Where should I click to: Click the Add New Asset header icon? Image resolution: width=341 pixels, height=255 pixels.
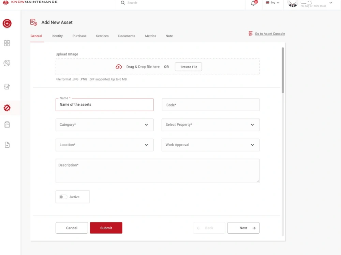pos(34,22)
